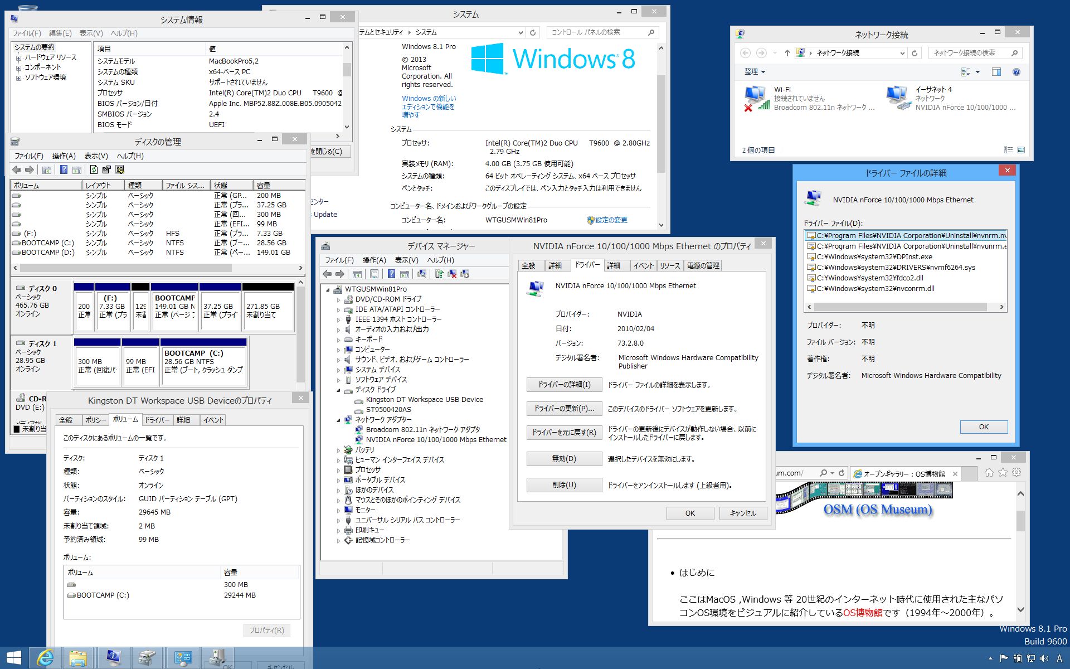
Task: Open Internet Explorer from the taskbar
Action: (45, 658)
